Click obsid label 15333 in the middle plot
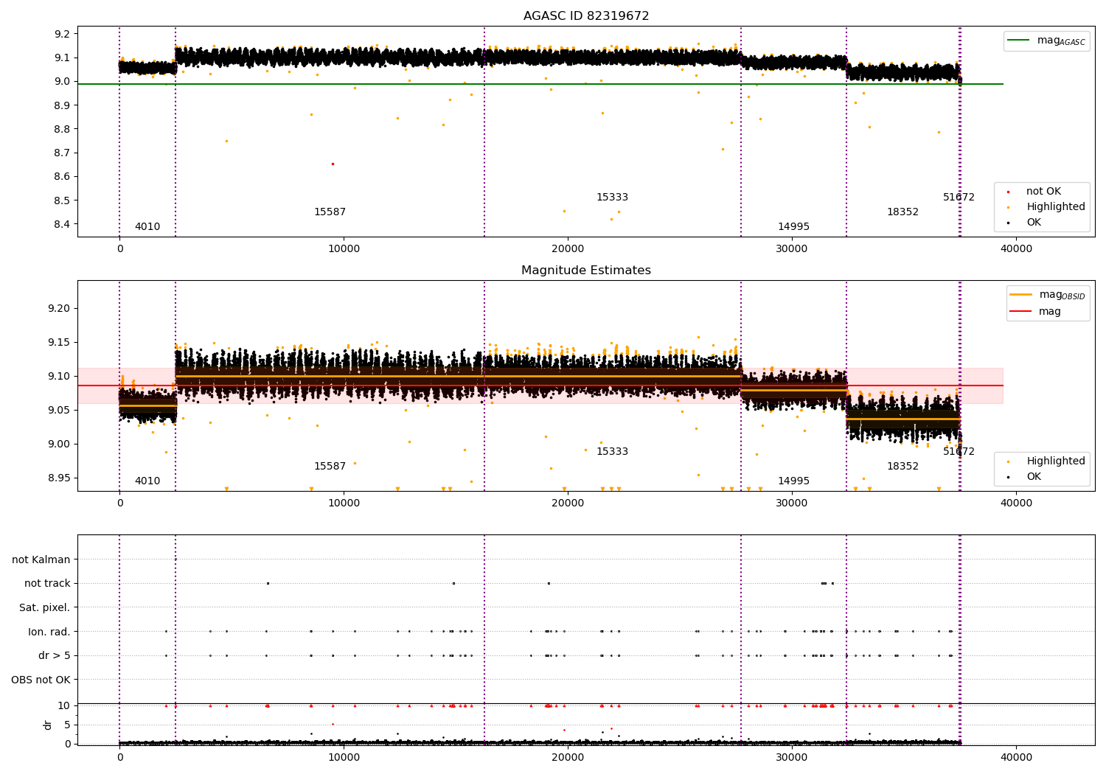The width and height of the screenshot is (1106, 774). pyautogui.click(x=612, y=452)
